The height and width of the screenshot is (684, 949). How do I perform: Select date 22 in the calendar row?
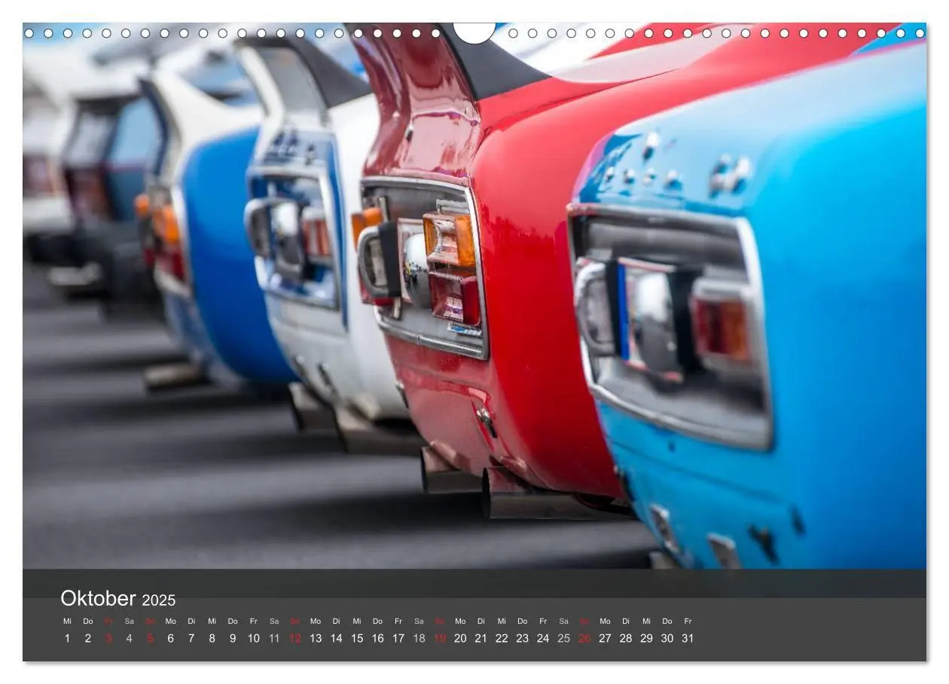[502, 638]
